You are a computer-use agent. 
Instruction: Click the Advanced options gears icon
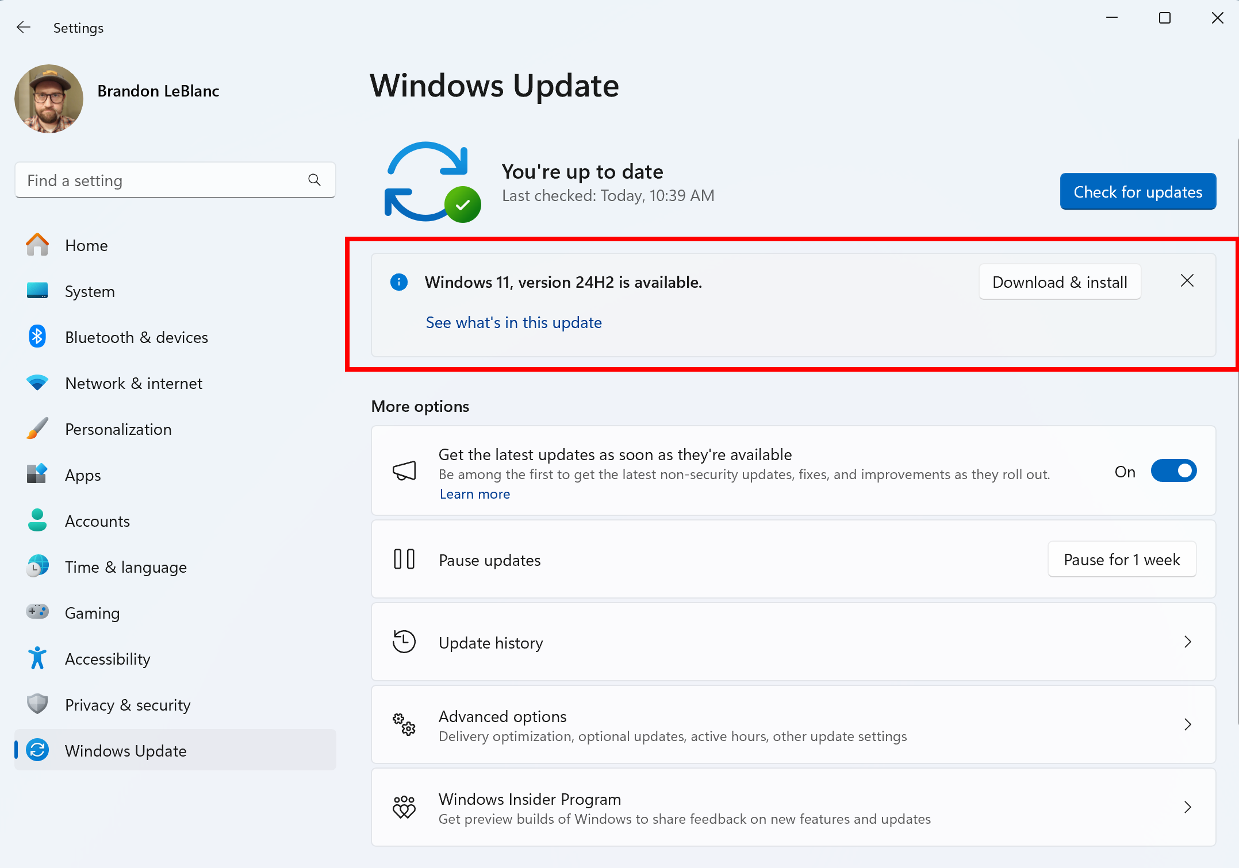coord(404,725)
